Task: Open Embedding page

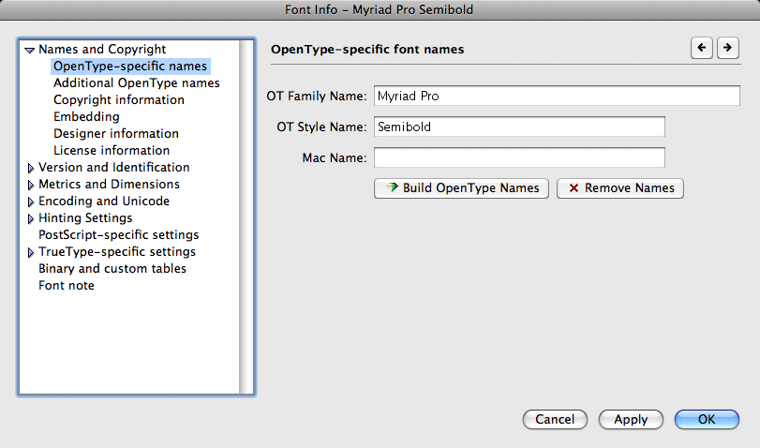Action: (86, 117)
